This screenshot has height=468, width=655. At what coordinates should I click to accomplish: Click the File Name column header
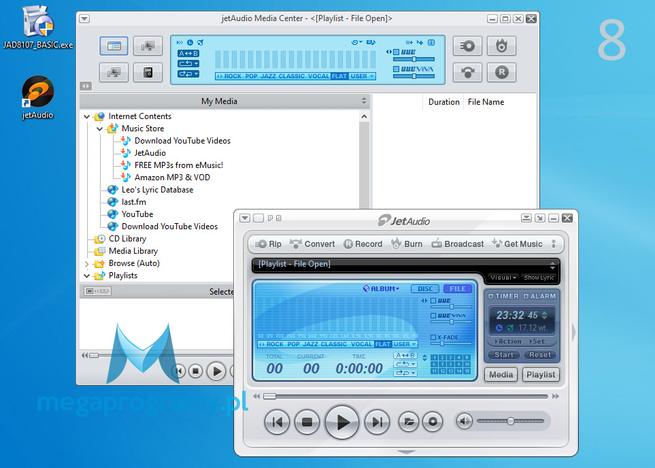tap(486, 102)
